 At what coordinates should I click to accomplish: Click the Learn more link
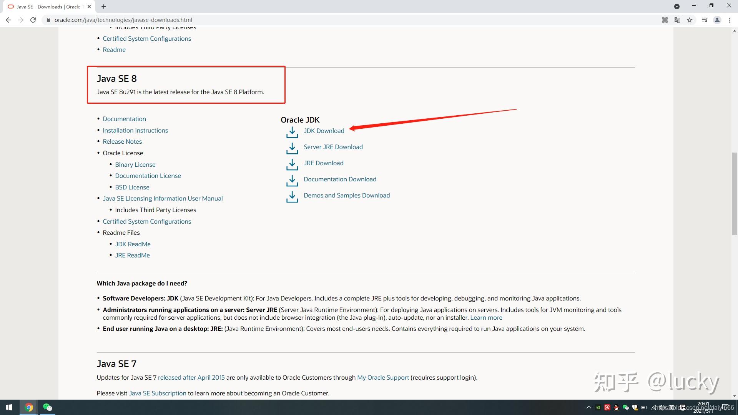click(486, 317)
